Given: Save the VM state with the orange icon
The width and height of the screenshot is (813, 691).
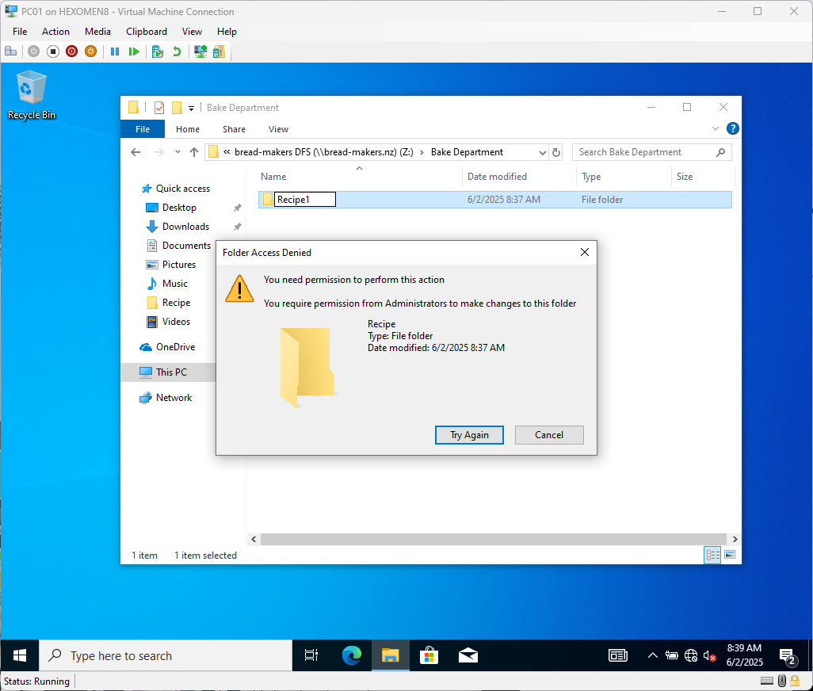Looking at the screenshot, I should point(91,52).
